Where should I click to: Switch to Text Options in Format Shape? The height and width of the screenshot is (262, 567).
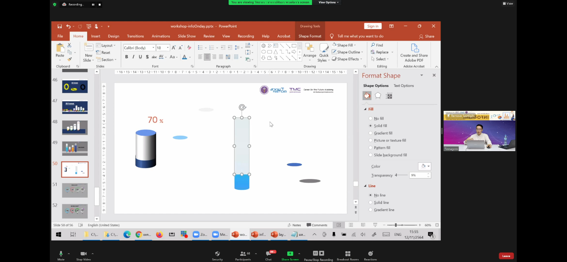[x=403, y=86]
